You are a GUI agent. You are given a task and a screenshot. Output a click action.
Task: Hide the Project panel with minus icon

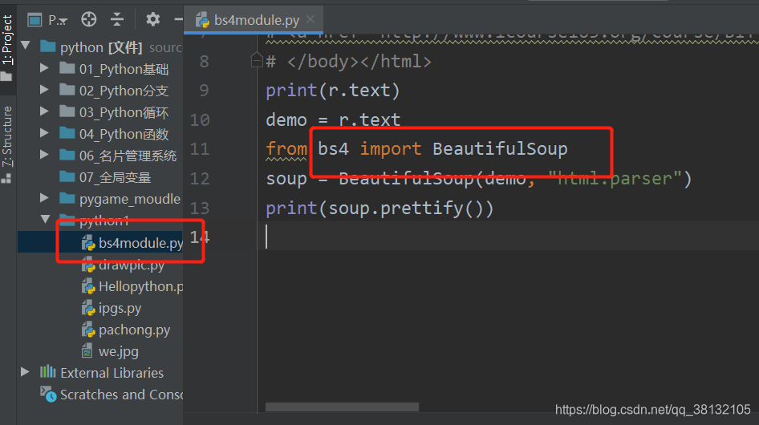pos(179,19)
